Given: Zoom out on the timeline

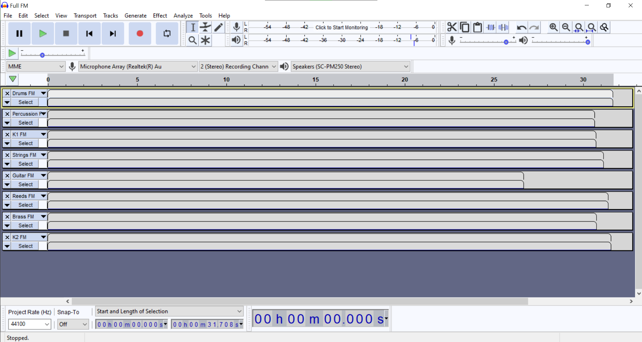Looking at the screenshot, I should click(566, 27).
